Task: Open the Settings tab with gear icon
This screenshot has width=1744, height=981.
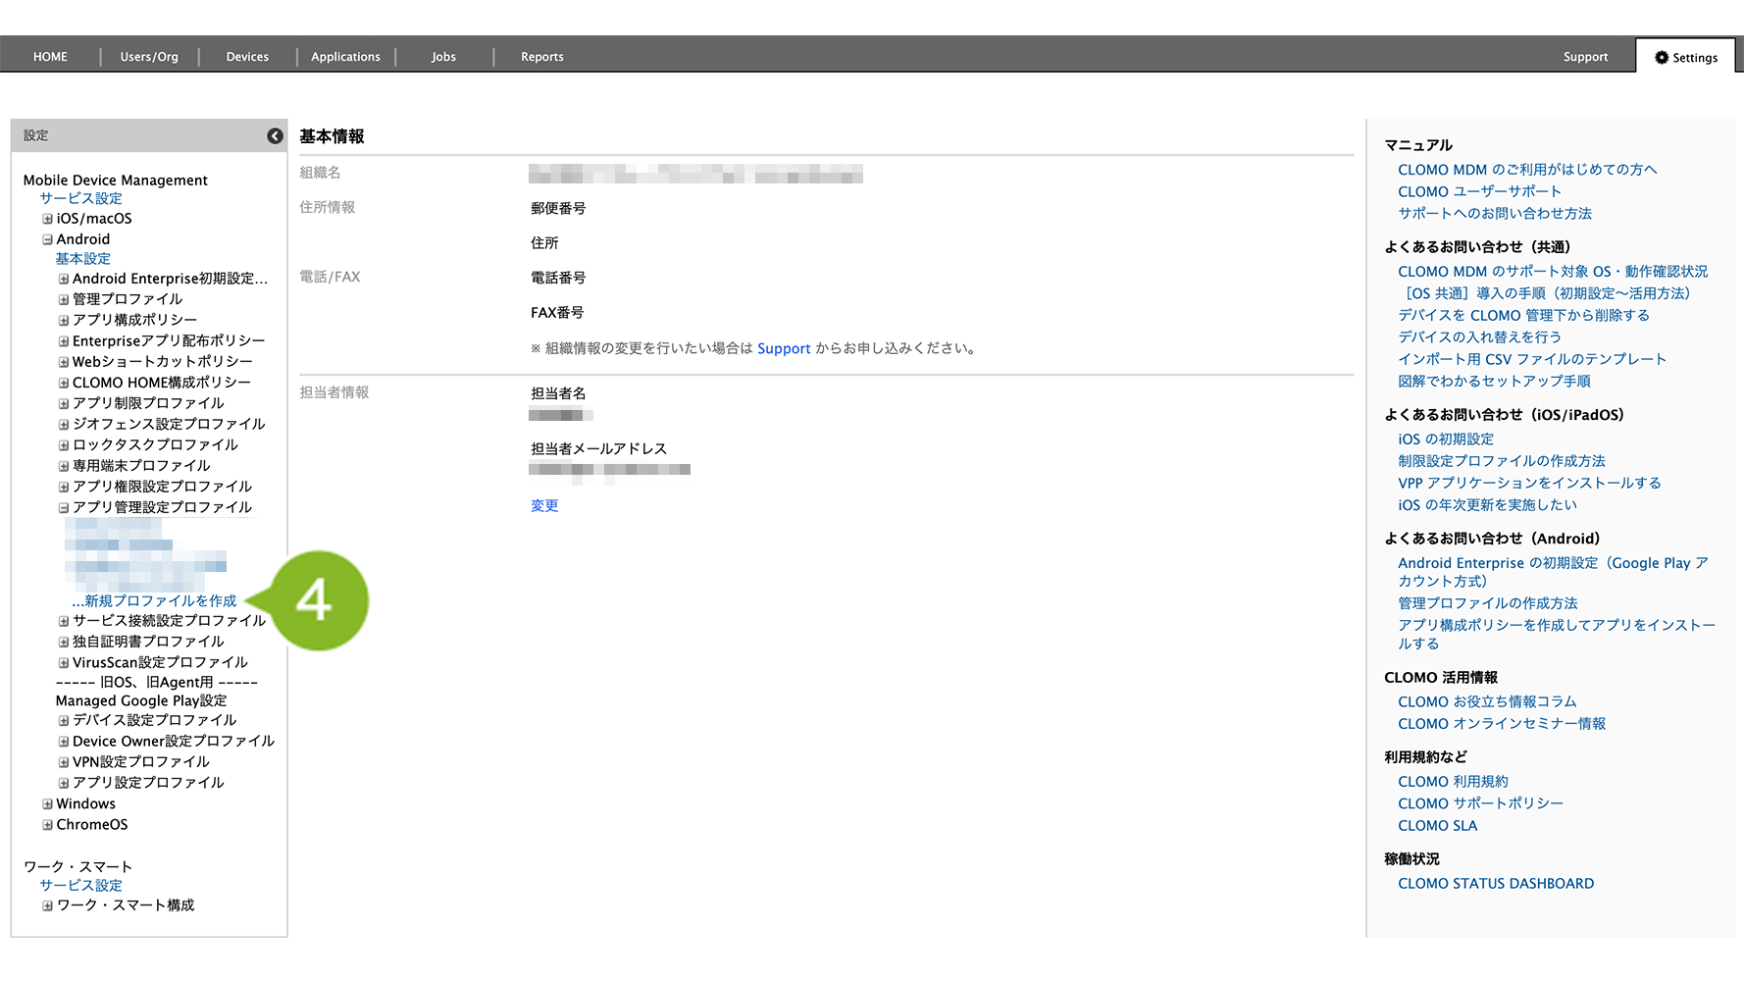Action: [x=1686, y=58]
